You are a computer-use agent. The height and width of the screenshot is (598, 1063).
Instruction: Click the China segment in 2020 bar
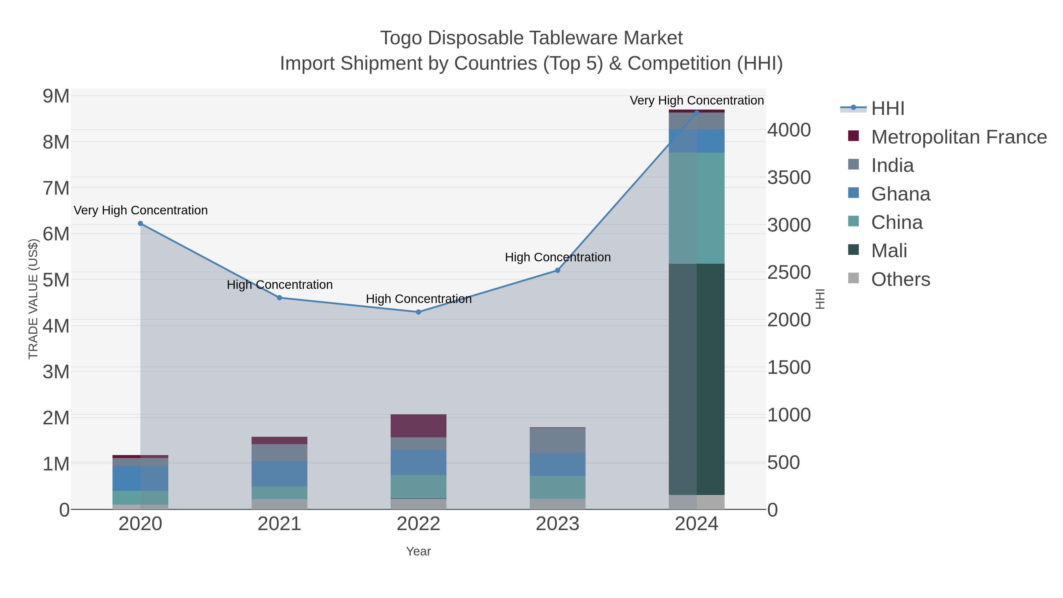coord(140,498)
